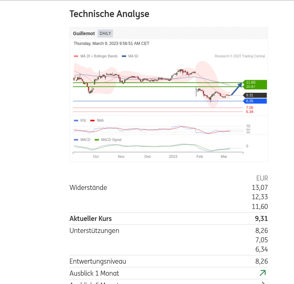
Task: Click the blue 8.26 support price tag
Action: pyautogui.click(x=255, y=101)
